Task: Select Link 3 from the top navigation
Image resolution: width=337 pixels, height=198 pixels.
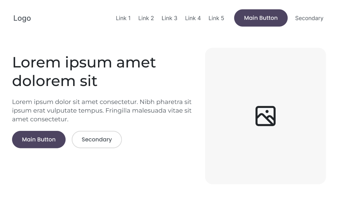Action: [x=169, y=18]
